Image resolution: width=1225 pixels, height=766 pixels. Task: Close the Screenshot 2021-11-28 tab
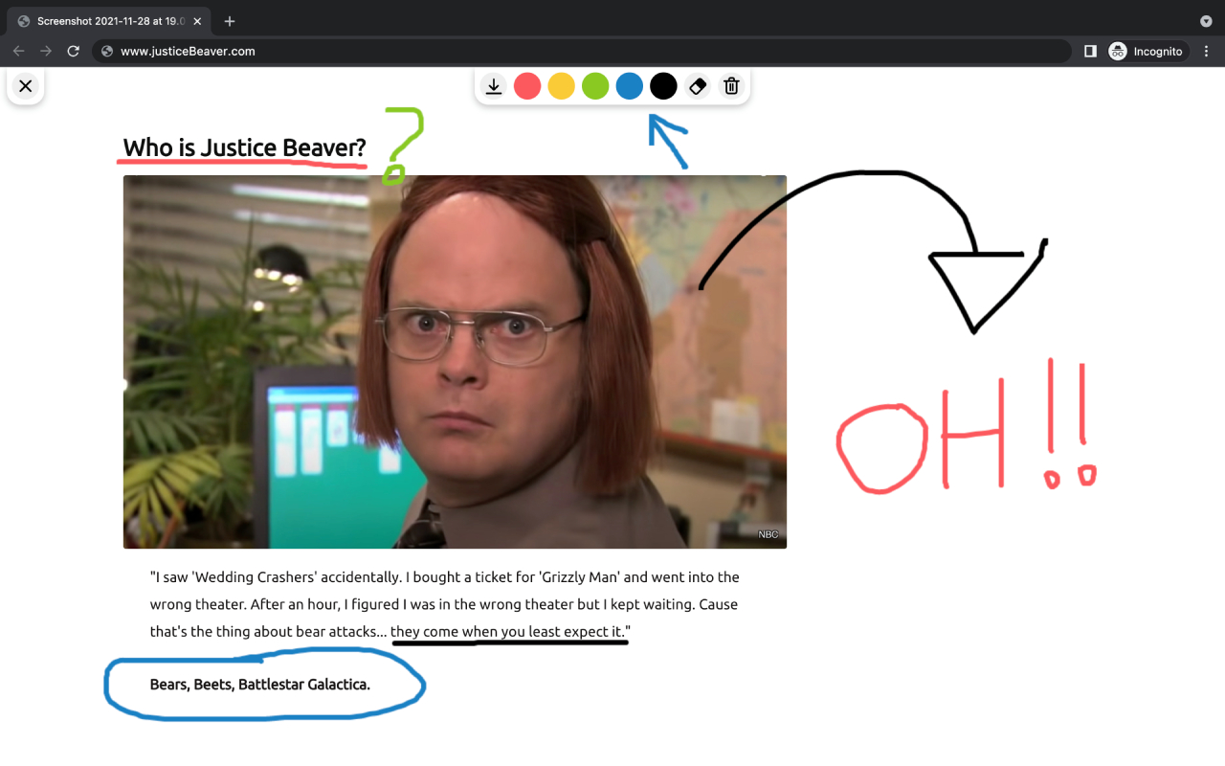click(198, 21)
